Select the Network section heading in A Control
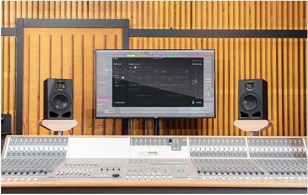The width and height of the screenshot is (308, 195). coord(117,64)
